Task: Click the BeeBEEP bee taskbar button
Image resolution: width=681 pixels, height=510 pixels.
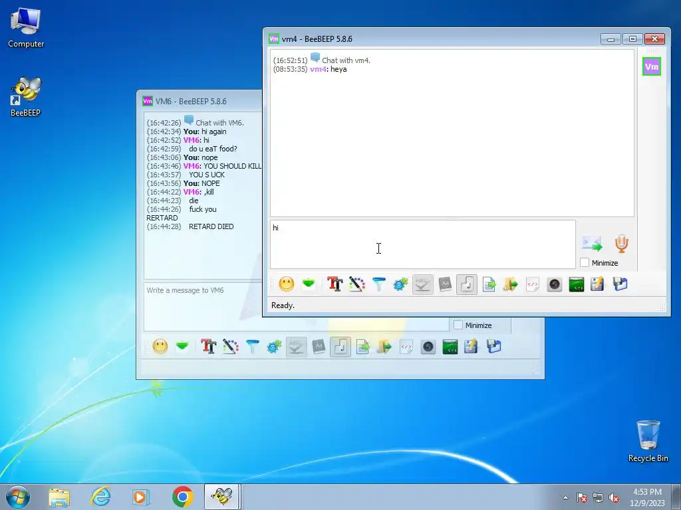Action: coord(222,497)
